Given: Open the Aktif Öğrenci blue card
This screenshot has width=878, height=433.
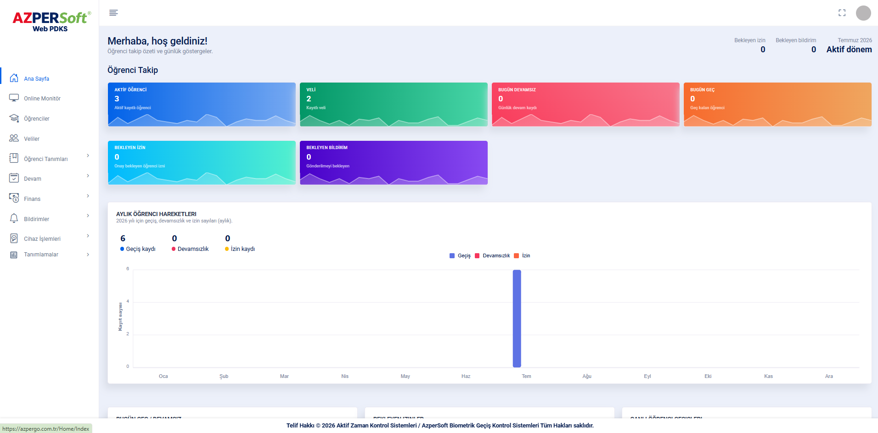Looking at the screenshot, I should point(202,104).
